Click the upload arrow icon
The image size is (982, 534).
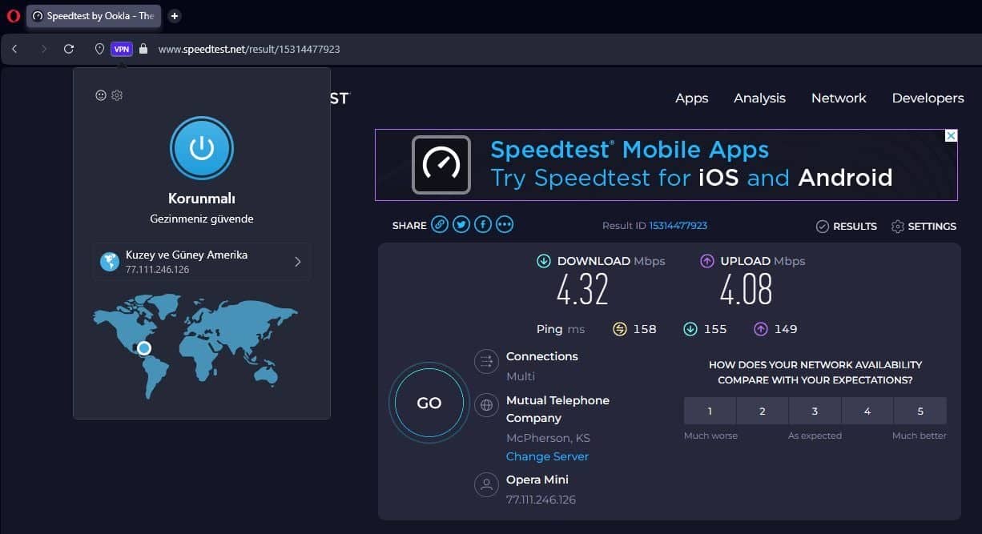(707, 261)
